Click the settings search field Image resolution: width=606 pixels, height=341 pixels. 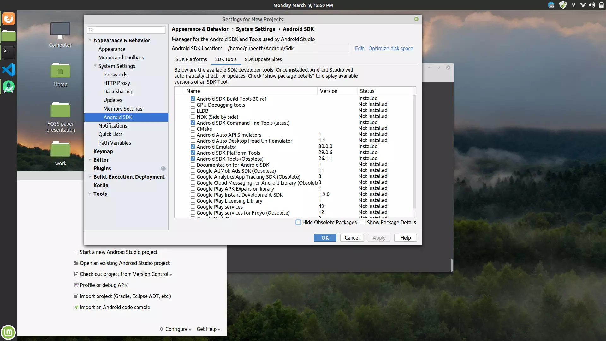(126, 30)
